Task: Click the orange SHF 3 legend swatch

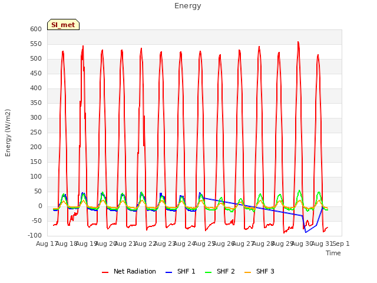Action: coord(247,272)
